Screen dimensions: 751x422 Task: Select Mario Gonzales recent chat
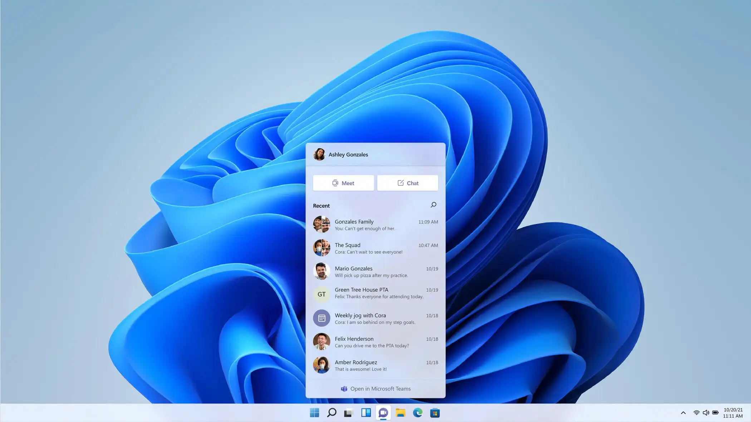pyautogui.click(x=375, y=272)
